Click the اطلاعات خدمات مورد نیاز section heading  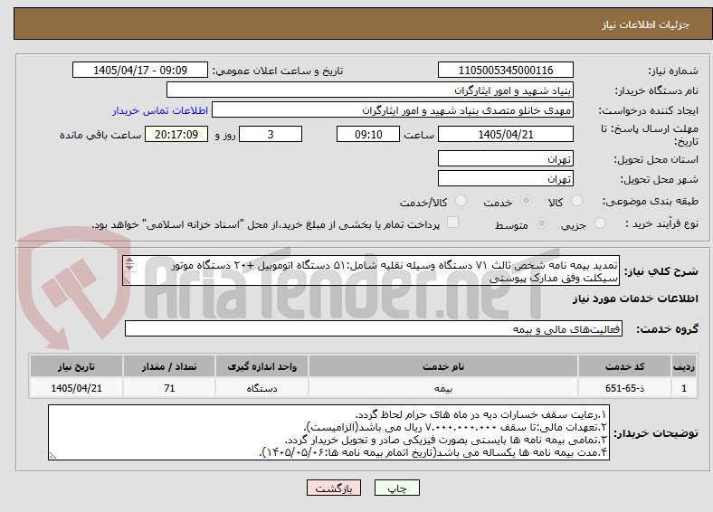(635, 299)
